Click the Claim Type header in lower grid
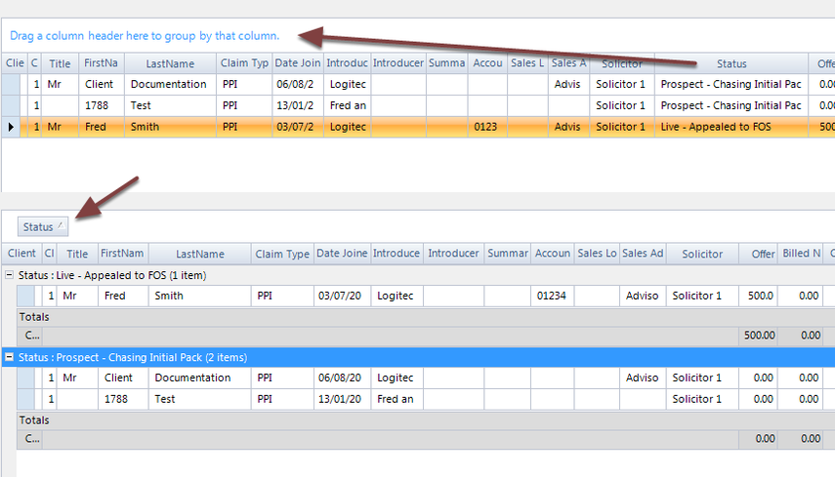 pyautogui.click(x=282, y=254)
